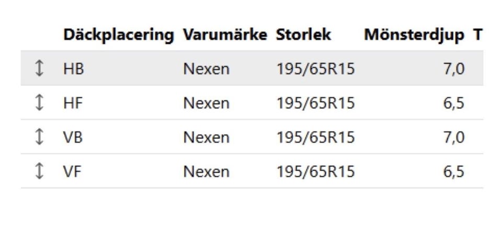Click size 195/65R15 in VB row
The width and height of the screenshot is (502, 229).
(315, 138)
